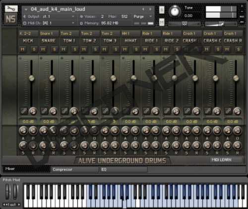The height and width of the screenshot is (209, 248).
Task: Click the CRASH R 0.0 dB value
Action: click(233, 122)
